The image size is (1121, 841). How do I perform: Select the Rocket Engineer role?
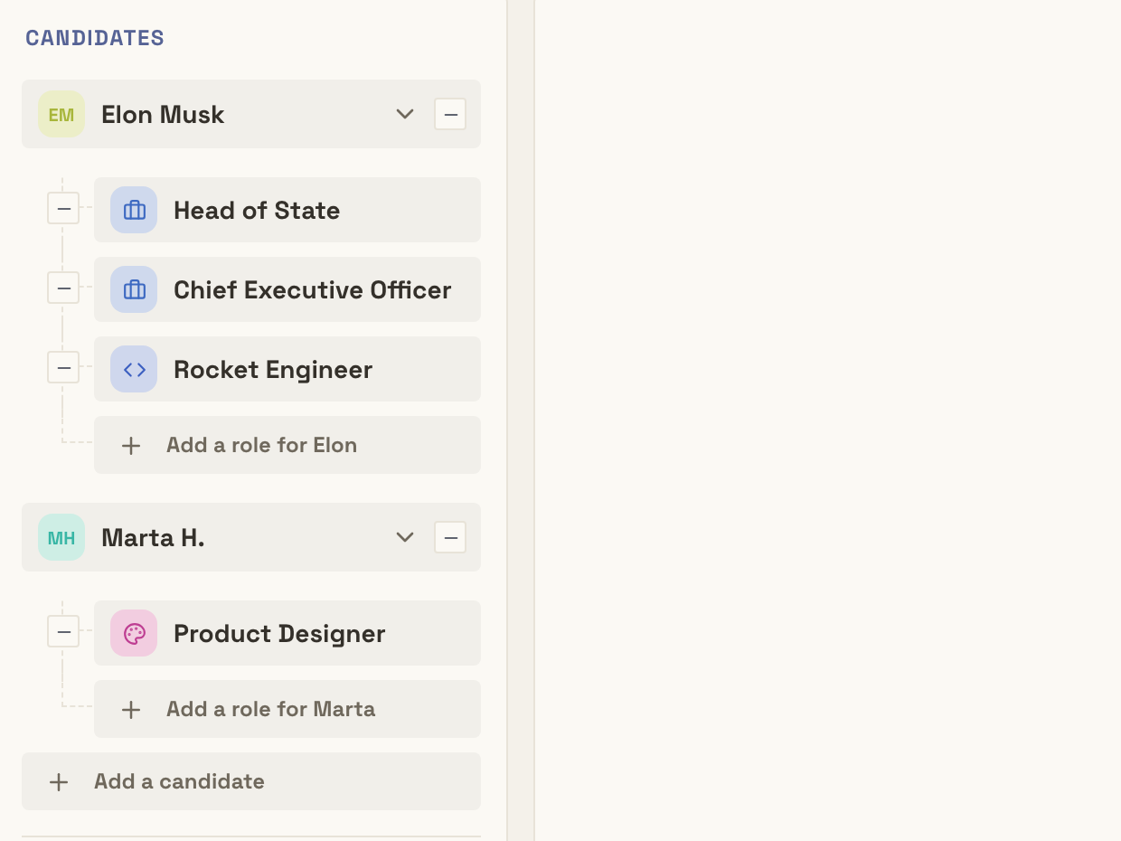click(x=287, y=369)
